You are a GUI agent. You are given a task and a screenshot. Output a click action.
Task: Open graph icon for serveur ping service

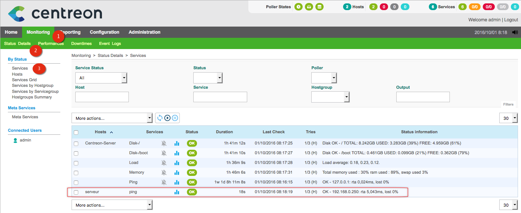[x=177, y=192]
